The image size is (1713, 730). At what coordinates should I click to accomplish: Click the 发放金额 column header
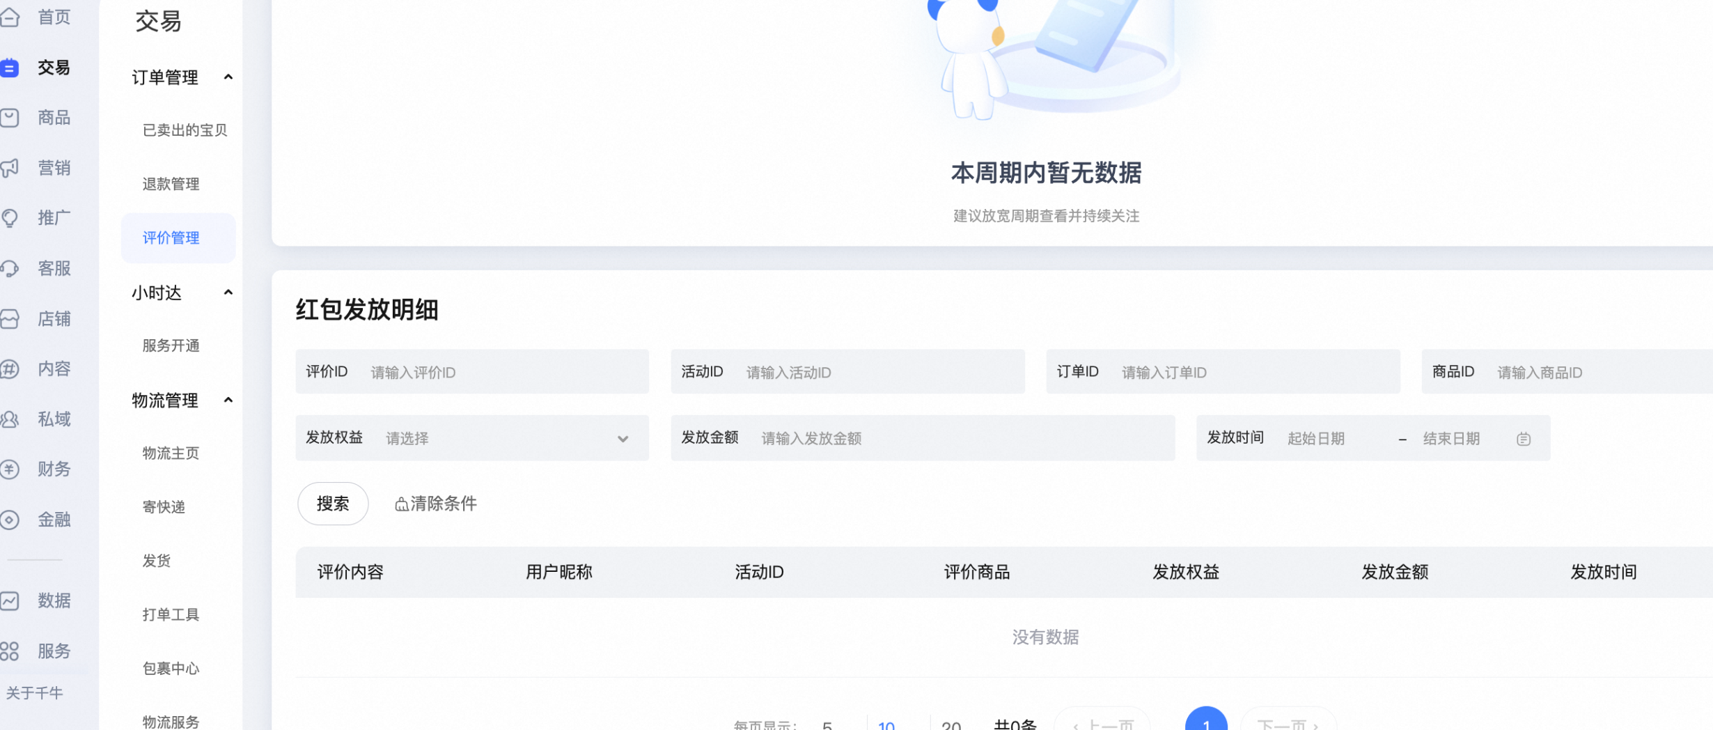click(1395, 573)
